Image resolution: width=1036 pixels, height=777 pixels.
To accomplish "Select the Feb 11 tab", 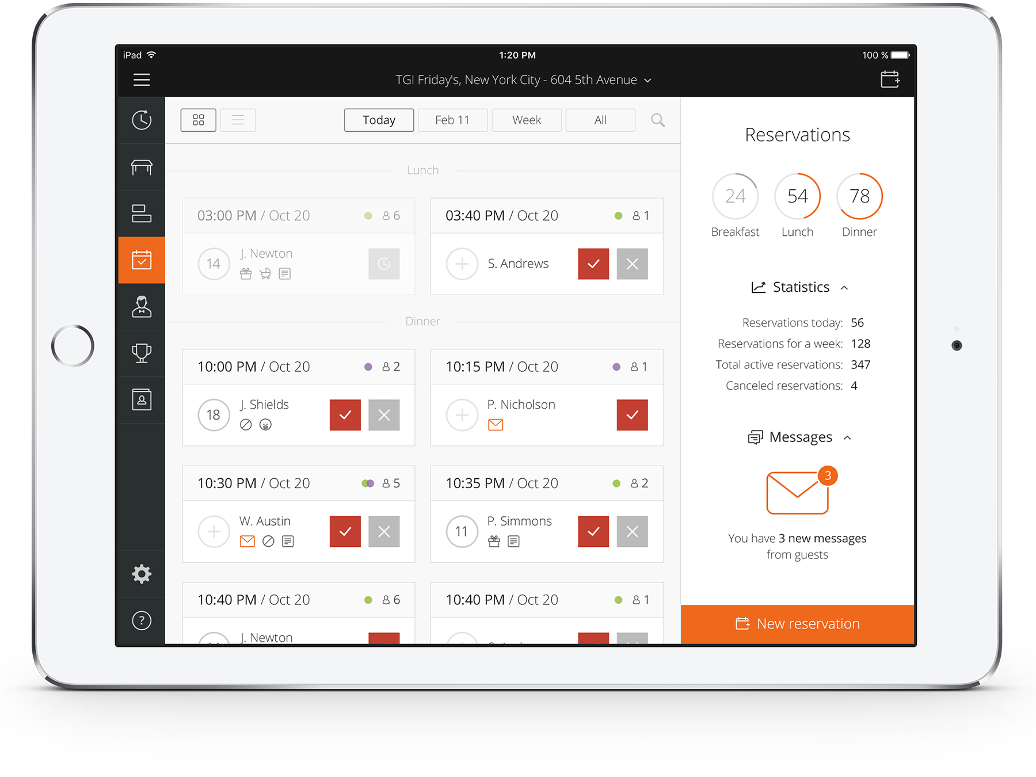I will pyautogui.click(x=453, y=120).
